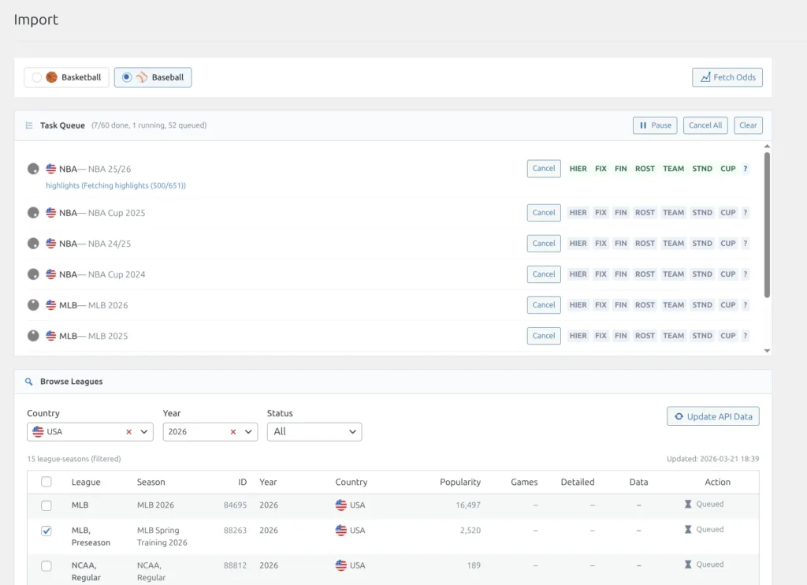
Task: Click the USA flag on MLB 2025 task row
Action: click(x=50, y=336)
